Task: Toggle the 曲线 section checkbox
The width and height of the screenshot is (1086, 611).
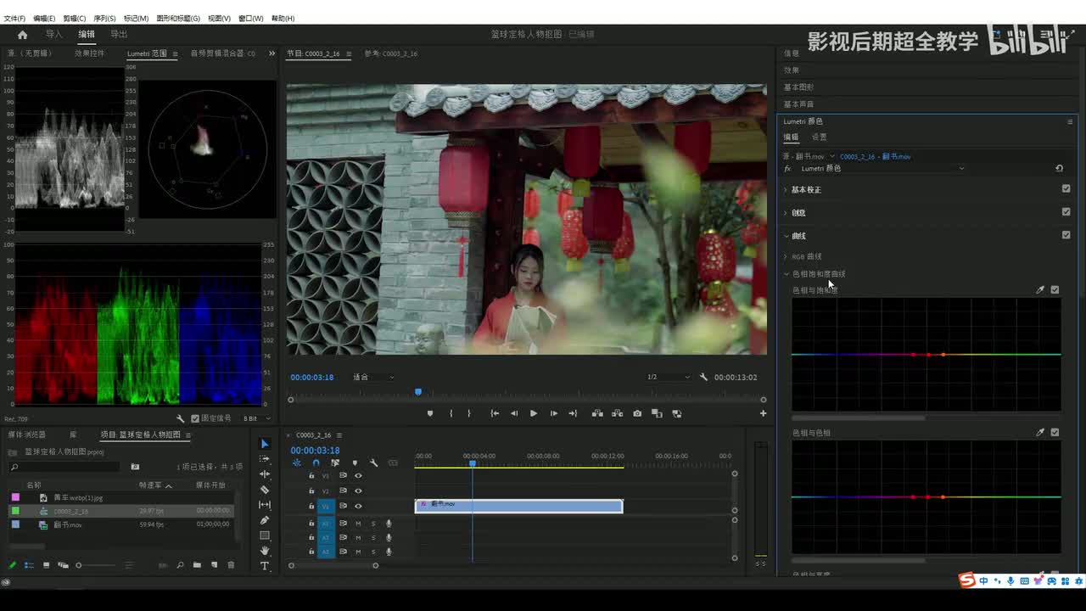Action: pyautogui.click(x=1066, y=235)
